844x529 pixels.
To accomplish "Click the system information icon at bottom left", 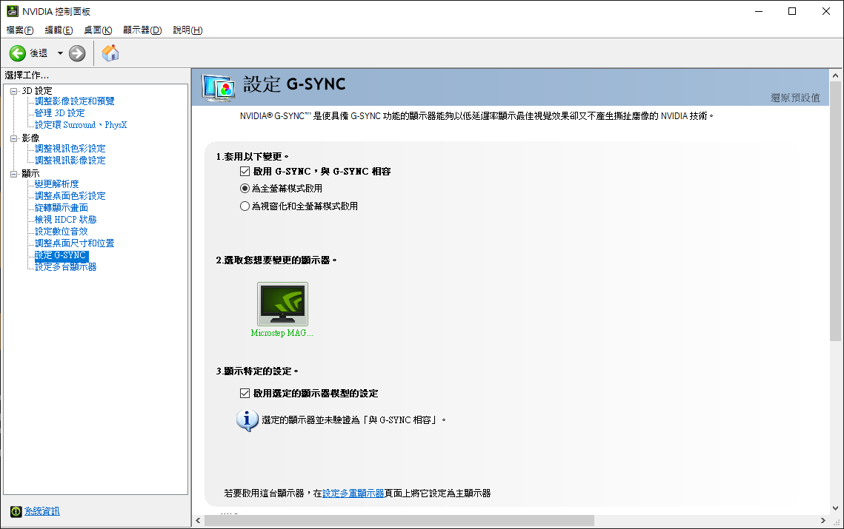I will (16, 511).
